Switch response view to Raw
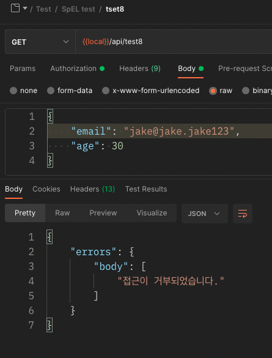 62,213
